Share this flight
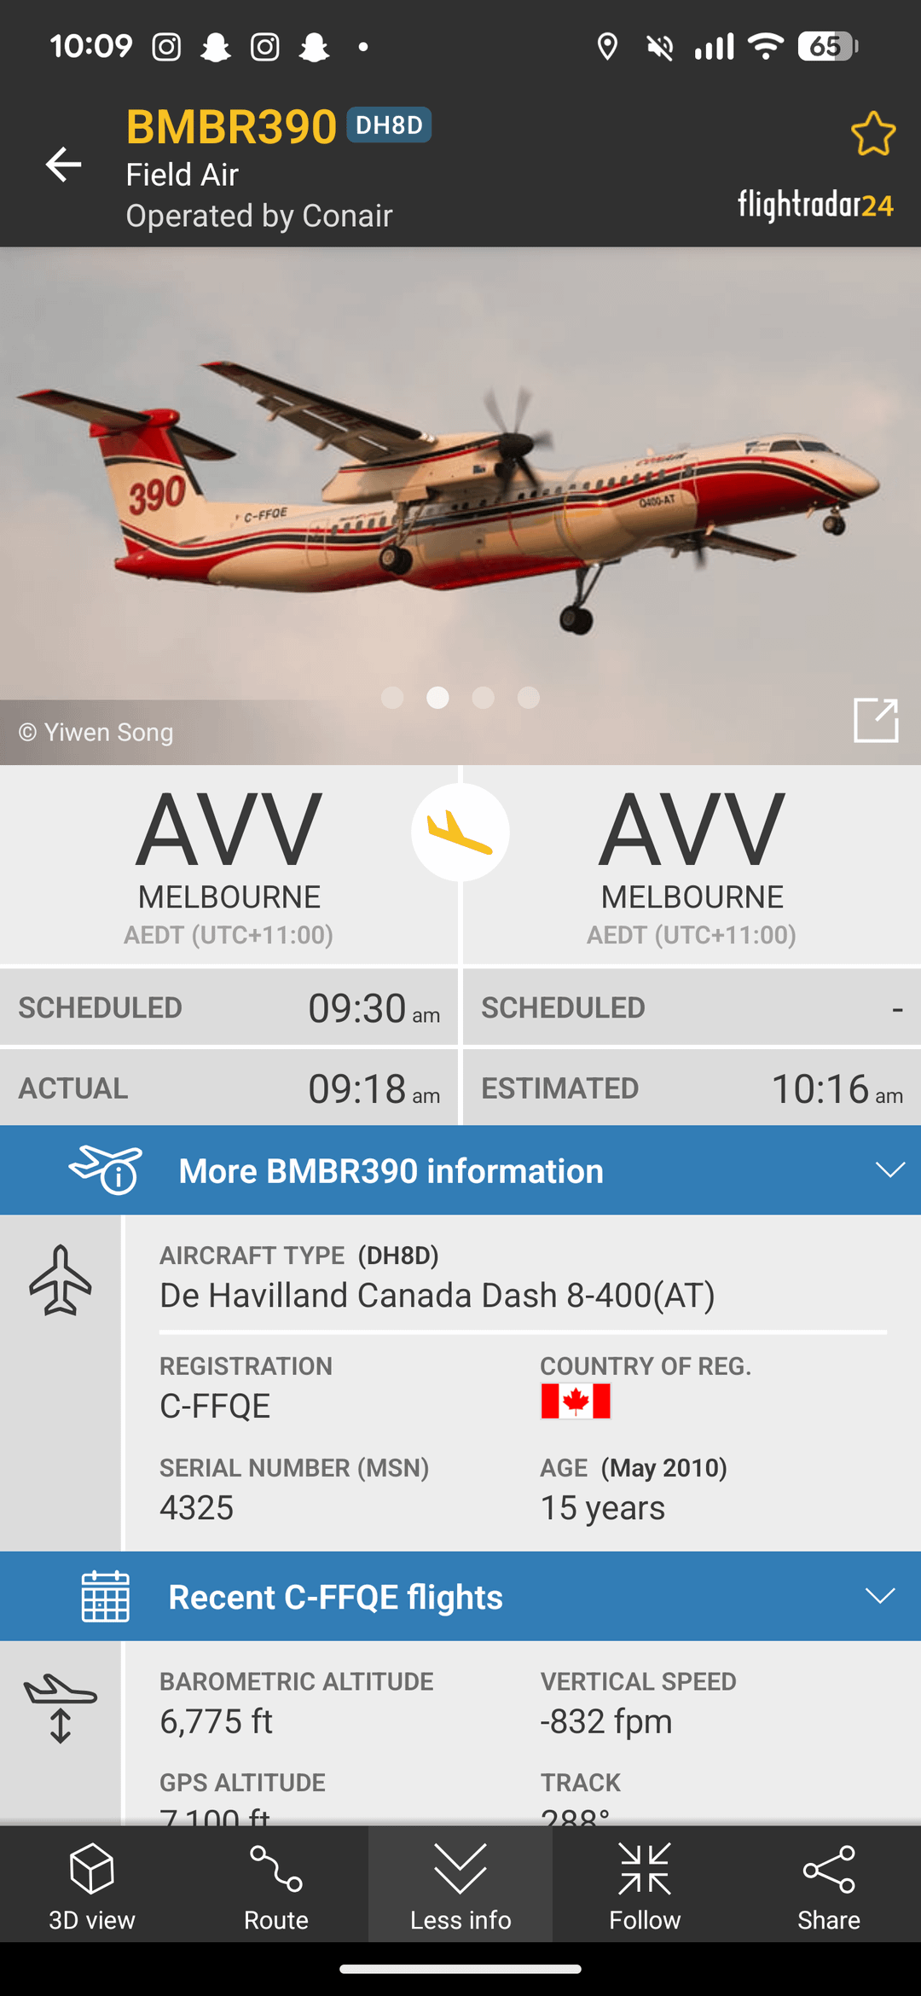This screenshot has width=921, height=1996. click(x=829, y=1887)
